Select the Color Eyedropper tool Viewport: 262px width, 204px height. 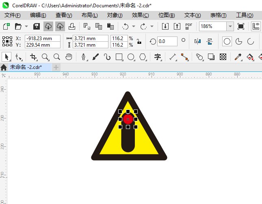[238, 57]
